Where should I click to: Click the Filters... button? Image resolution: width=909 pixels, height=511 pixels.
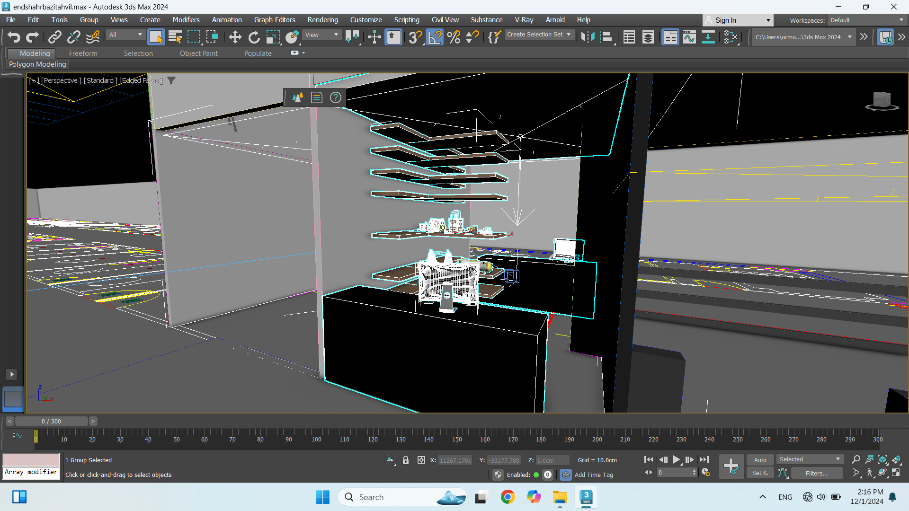coord(817,473)
